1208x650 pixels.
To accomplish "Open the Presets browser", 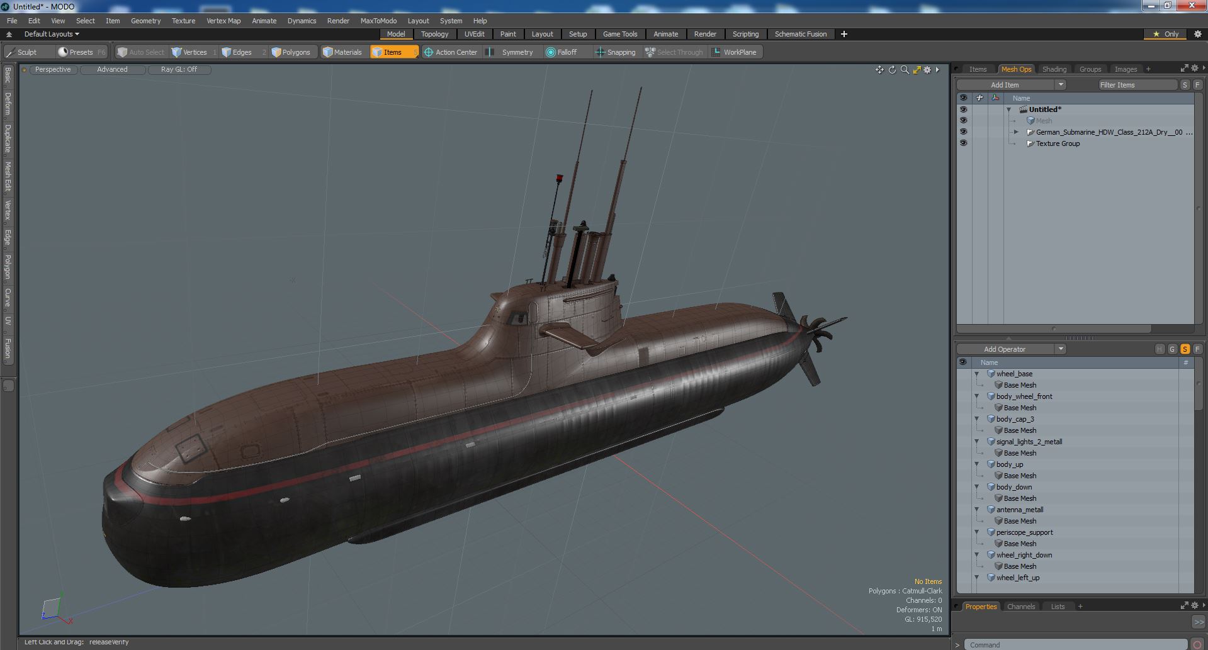I will [x=82, y=52].
